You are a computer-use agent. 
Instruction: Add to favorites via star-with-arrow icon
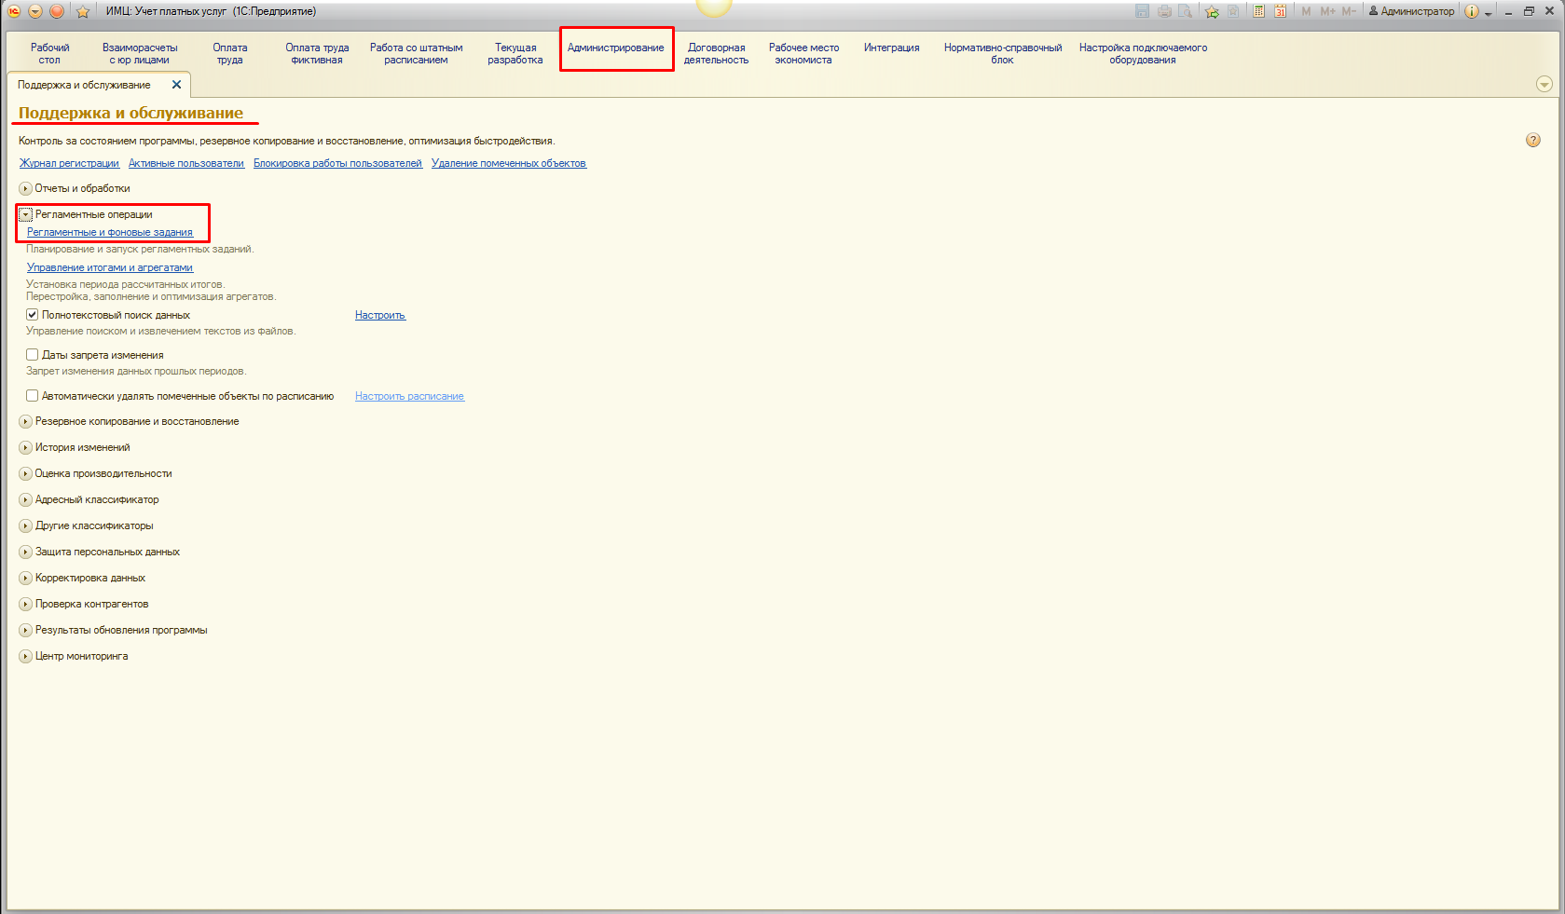click(1212, 11)
